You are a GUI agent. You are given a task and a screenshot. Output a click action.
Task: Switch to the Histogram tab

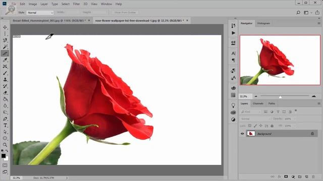pos(263,24)
